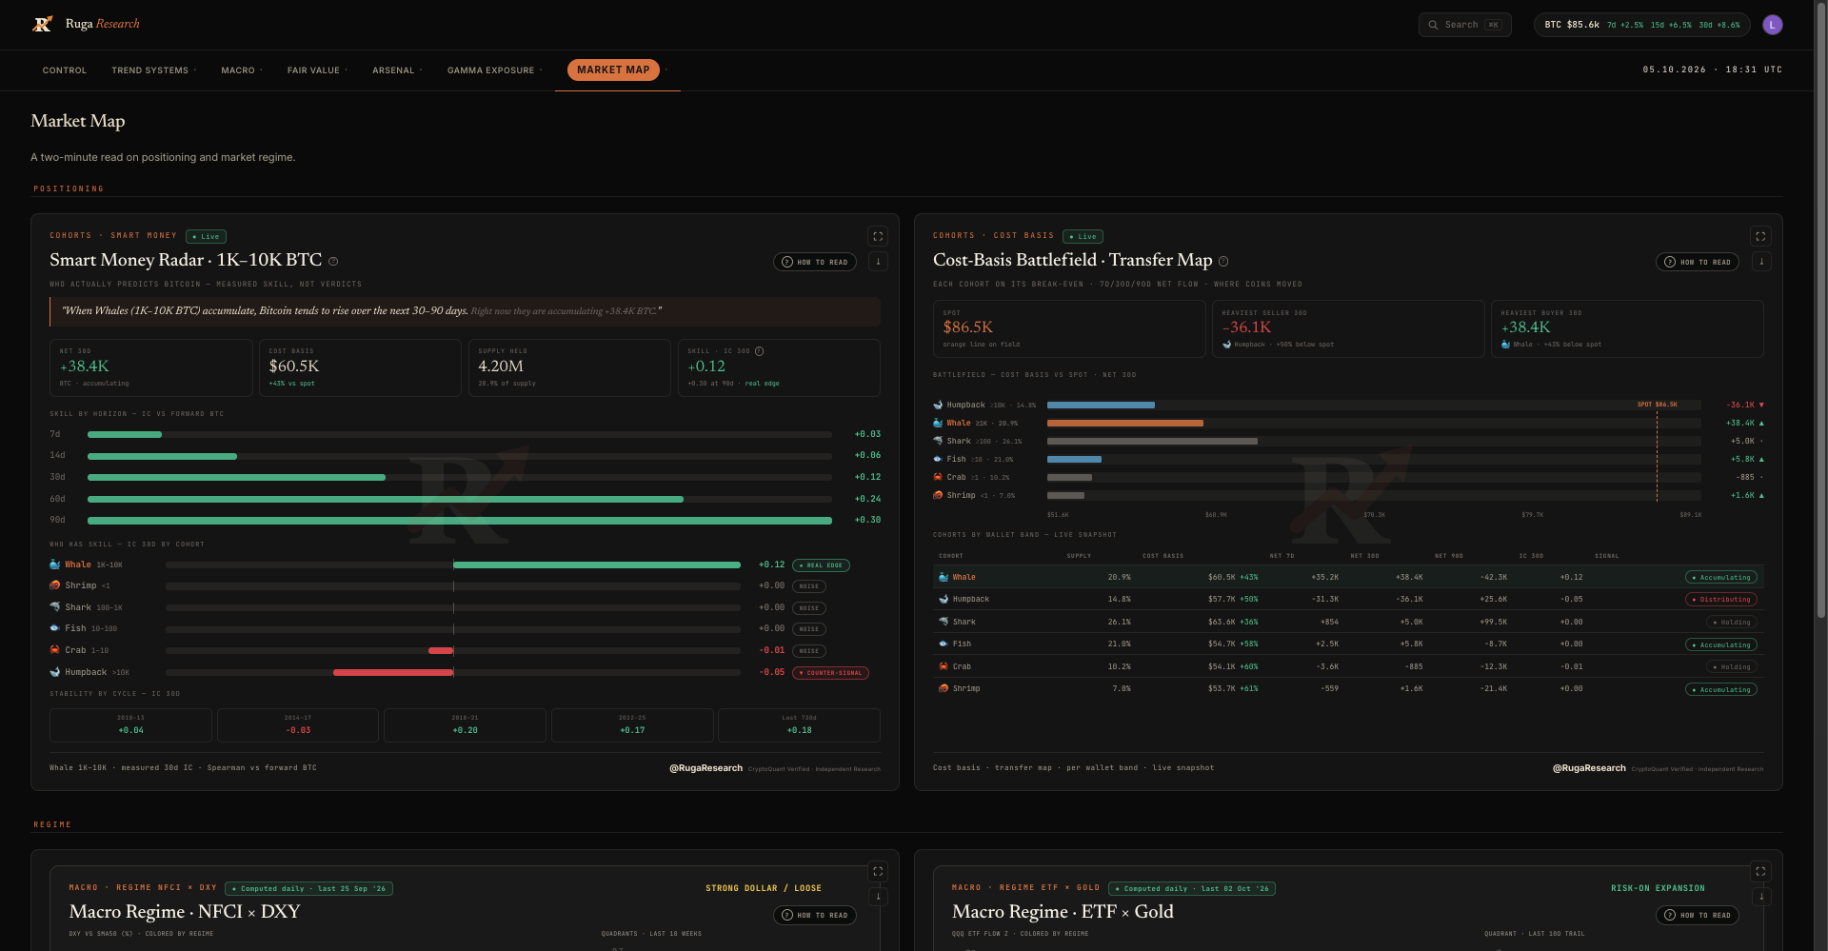The height and width of the screenshot is (951, 1828).
Task: Download the Smart Money Radar chart
Action: click(878, 261)
